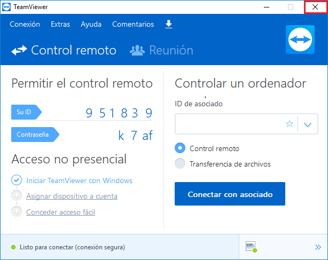Click the plus icon beside Asignar dispositivo a cuenta
The height and width of the screenshot is (260, 328).
click(x=17, y=196)
